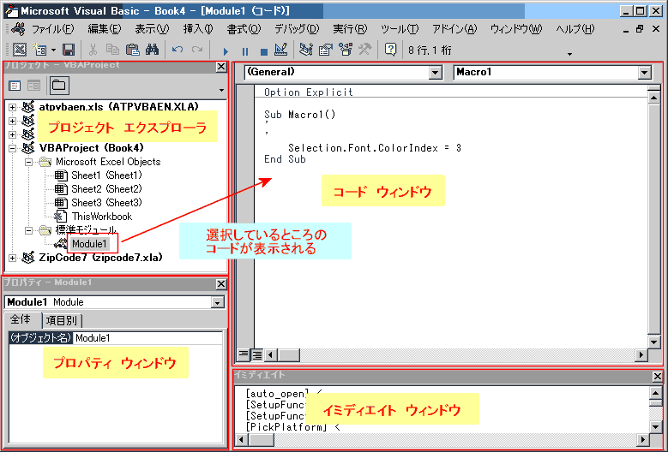Screen dimensions: 668x452
Task: Click the (オブジェクト名) Module1 value field
Action: tap(147, 338)
